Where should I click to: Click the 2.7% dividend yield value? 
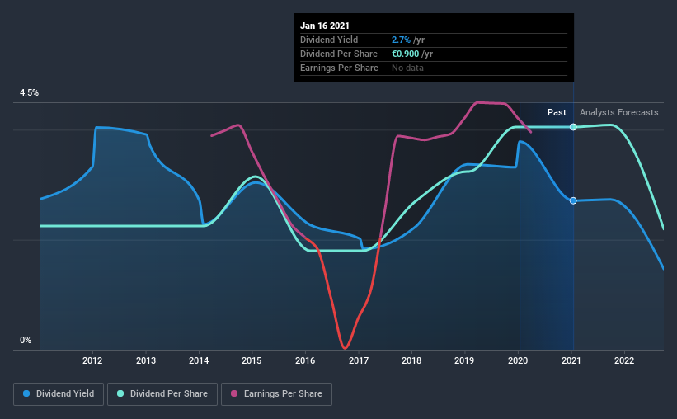pos(401,40)
